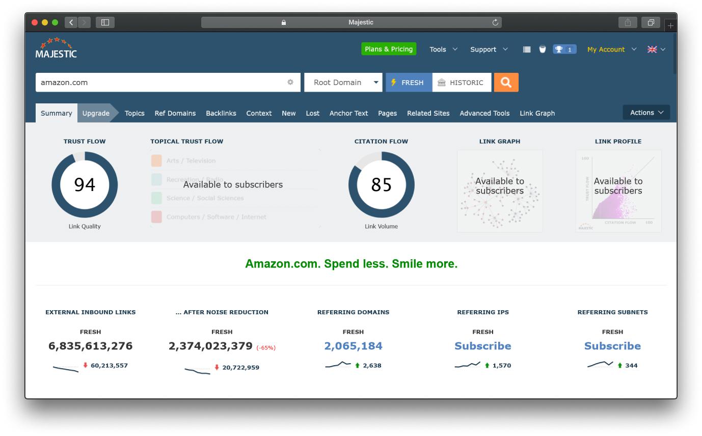702x436 pixels.
Task: Switch to the Anchor Text tab
Action: tap(348, 113)
